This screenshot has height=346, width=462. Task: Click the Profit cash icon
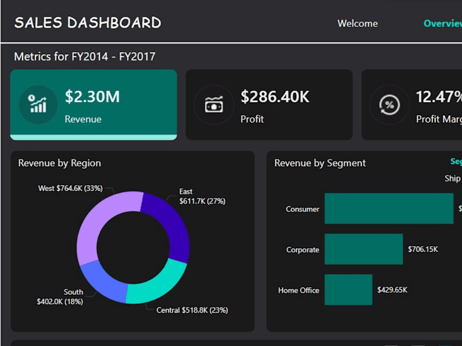(x=214, y=104)
